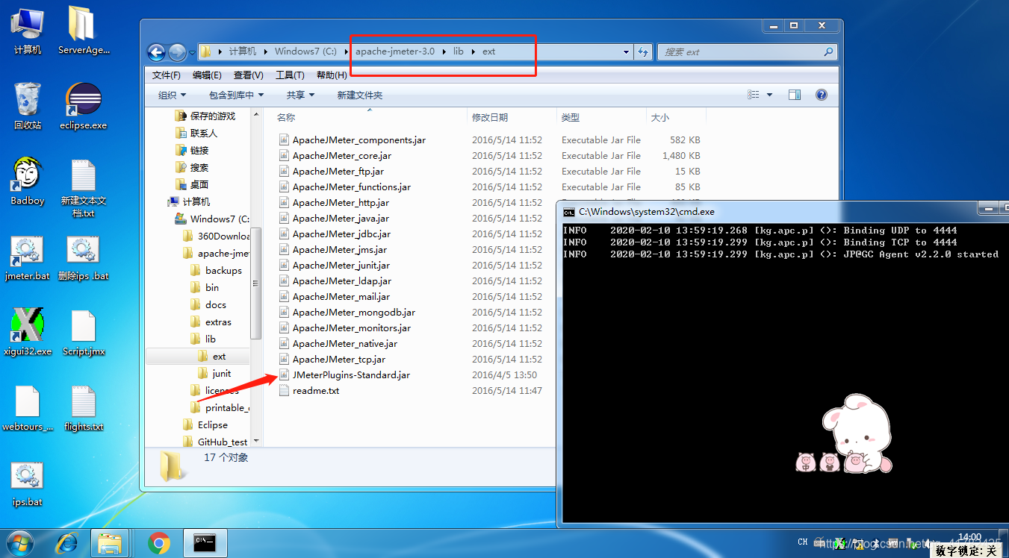Toggle the preview pane button

tap(795, 95)
